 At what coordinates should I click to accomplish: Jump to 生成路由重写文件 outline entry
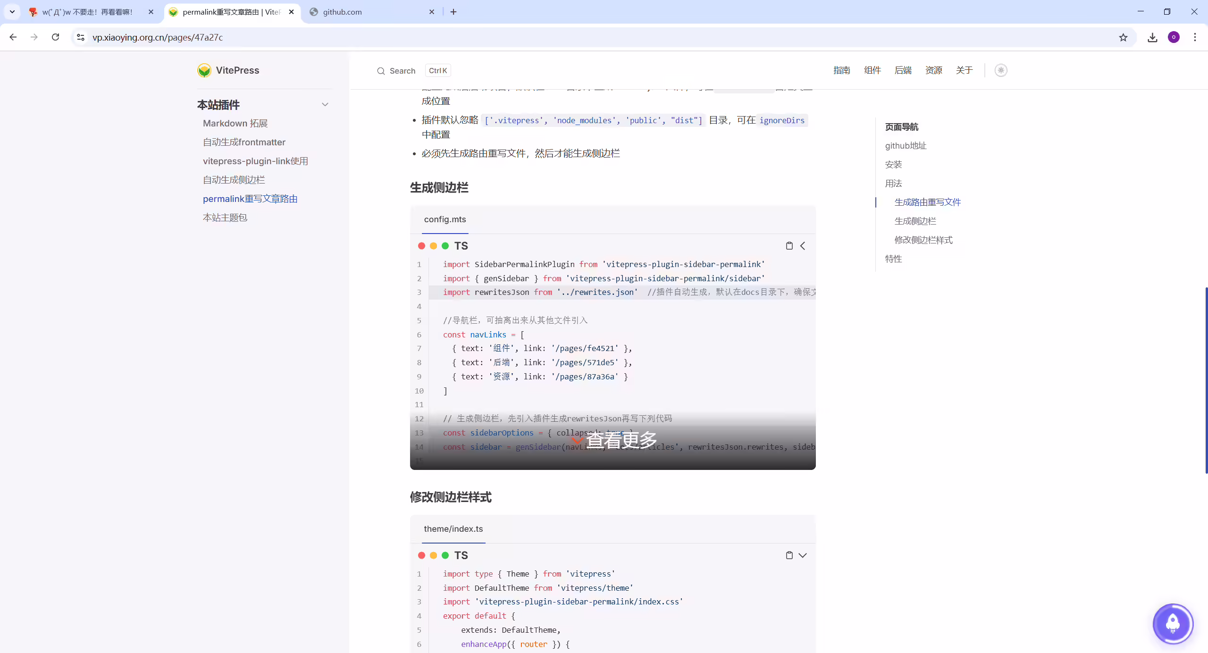tap(927, 202)
